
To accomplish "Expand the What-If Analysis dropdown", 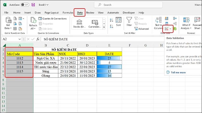I will coord(191,28).
